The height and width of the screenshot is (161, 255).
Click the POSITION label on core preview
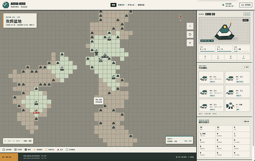[207, 41]
